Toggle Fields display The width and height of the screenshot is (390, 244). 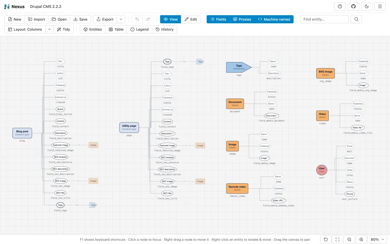tap(218, 19)
